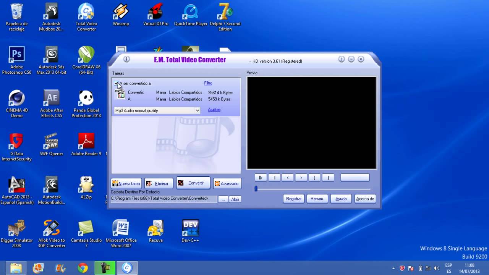Open the 'Mp3 Audio normal quality' format dropdown
This screenshot has width=489, height=275.
[157, 110]
